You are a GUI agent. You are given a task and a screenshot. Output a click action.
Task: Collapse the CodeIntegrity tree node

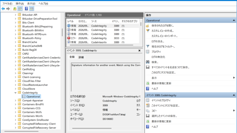pos(16,93)
